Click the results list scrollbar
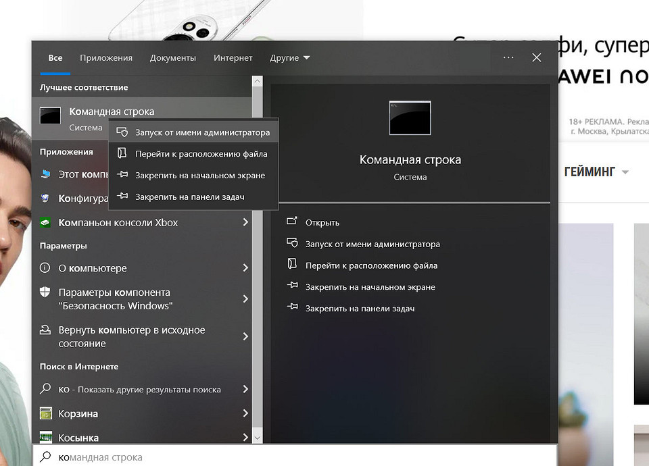Viewport: 649px width, 466px height. click(x=257, y=257)
